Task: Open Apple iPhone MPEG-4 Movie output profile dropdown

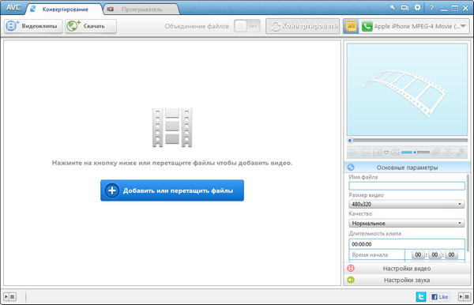Action: [x=414, y=26]
